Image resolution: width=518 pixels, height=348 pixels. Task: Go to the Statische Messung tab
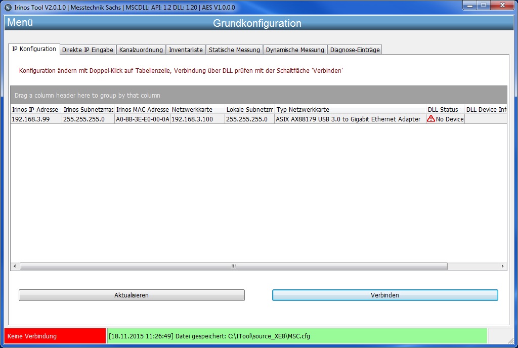(234, 50)
